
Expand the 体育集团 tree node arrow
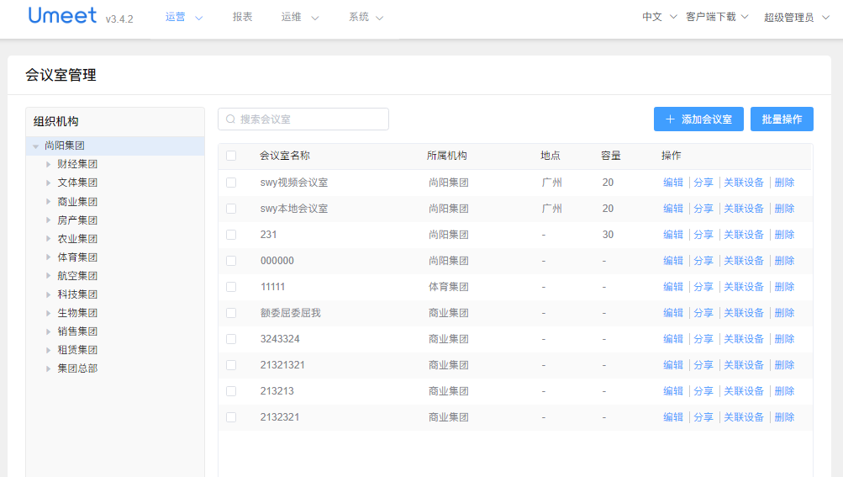pyautogui.click(x=49, y=257)
